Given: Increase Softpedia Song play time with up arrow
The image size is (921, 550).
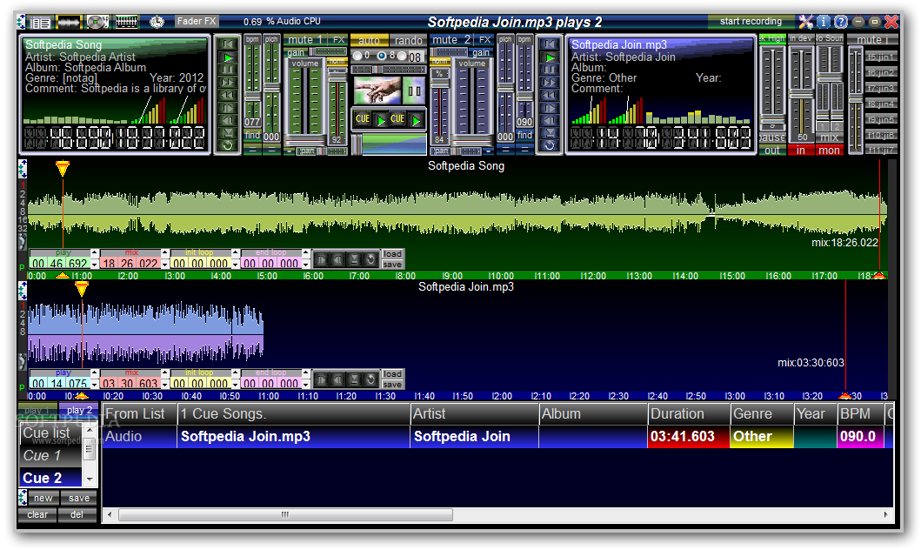Looking at the screenshot, I should (95, 252).
